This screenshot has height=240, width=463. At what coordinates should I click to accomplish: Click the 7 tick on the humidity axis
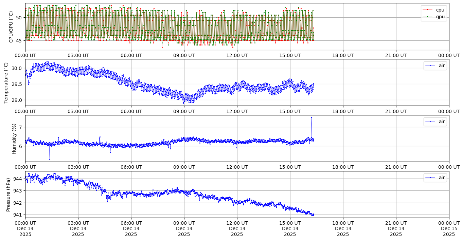pos(20,127)
